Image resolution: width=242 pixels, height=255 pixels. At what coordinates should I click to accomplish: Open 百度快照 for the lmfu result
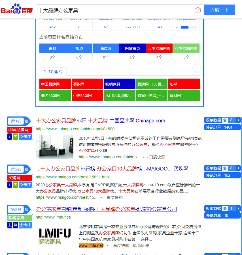pos(121,245)
